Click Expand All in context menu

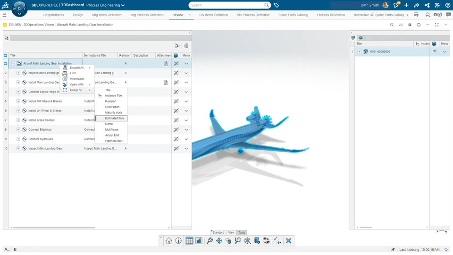[x=77, y=68]
